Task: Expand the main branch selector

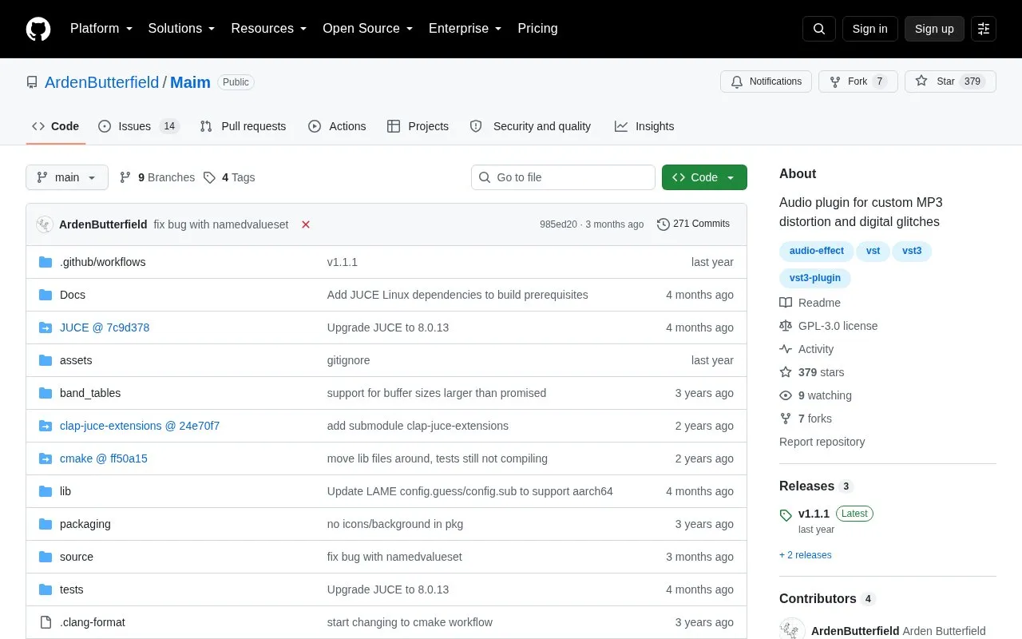Action: (67, 177)
